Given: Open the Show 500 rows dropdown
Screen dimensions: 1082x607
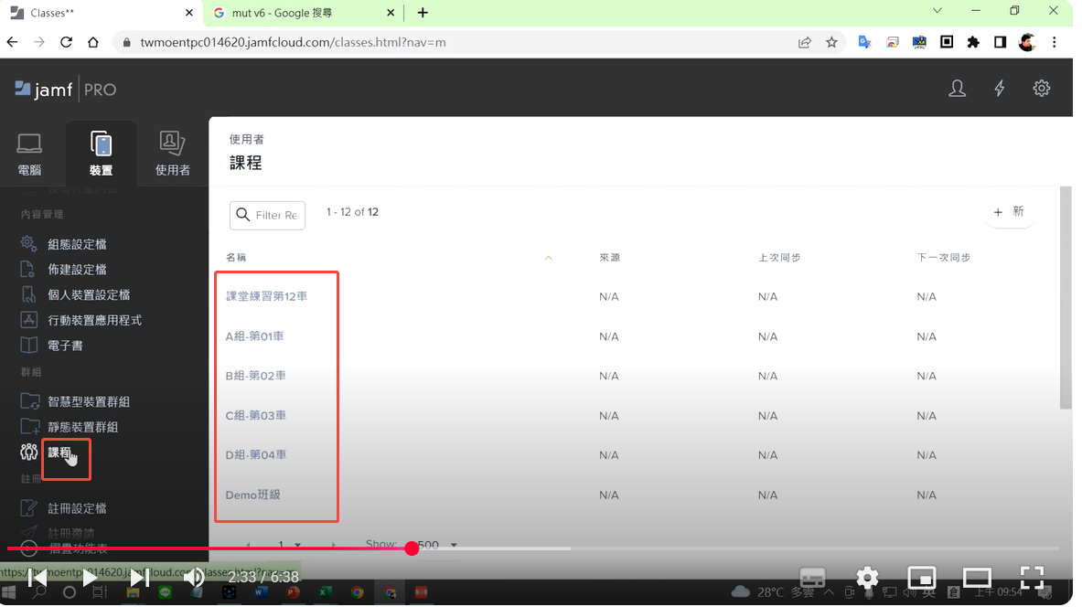Looking at the screenshot, I should 437,545.
